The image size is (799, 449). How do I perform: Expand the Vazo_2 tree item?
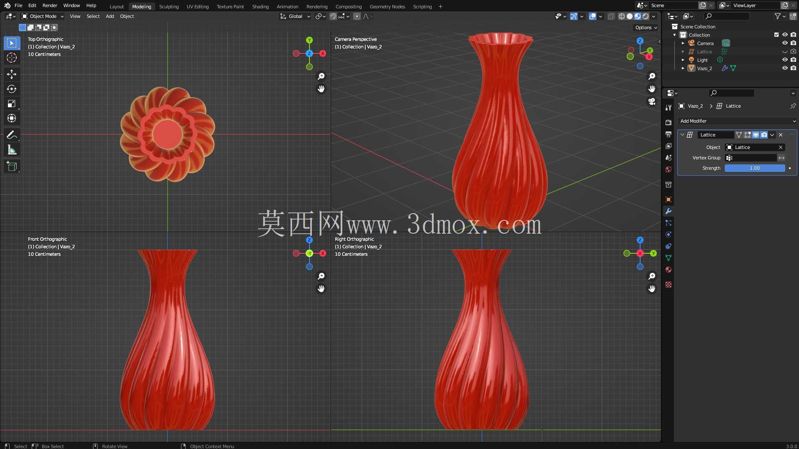pyautogui.click(x=683, y=68)
